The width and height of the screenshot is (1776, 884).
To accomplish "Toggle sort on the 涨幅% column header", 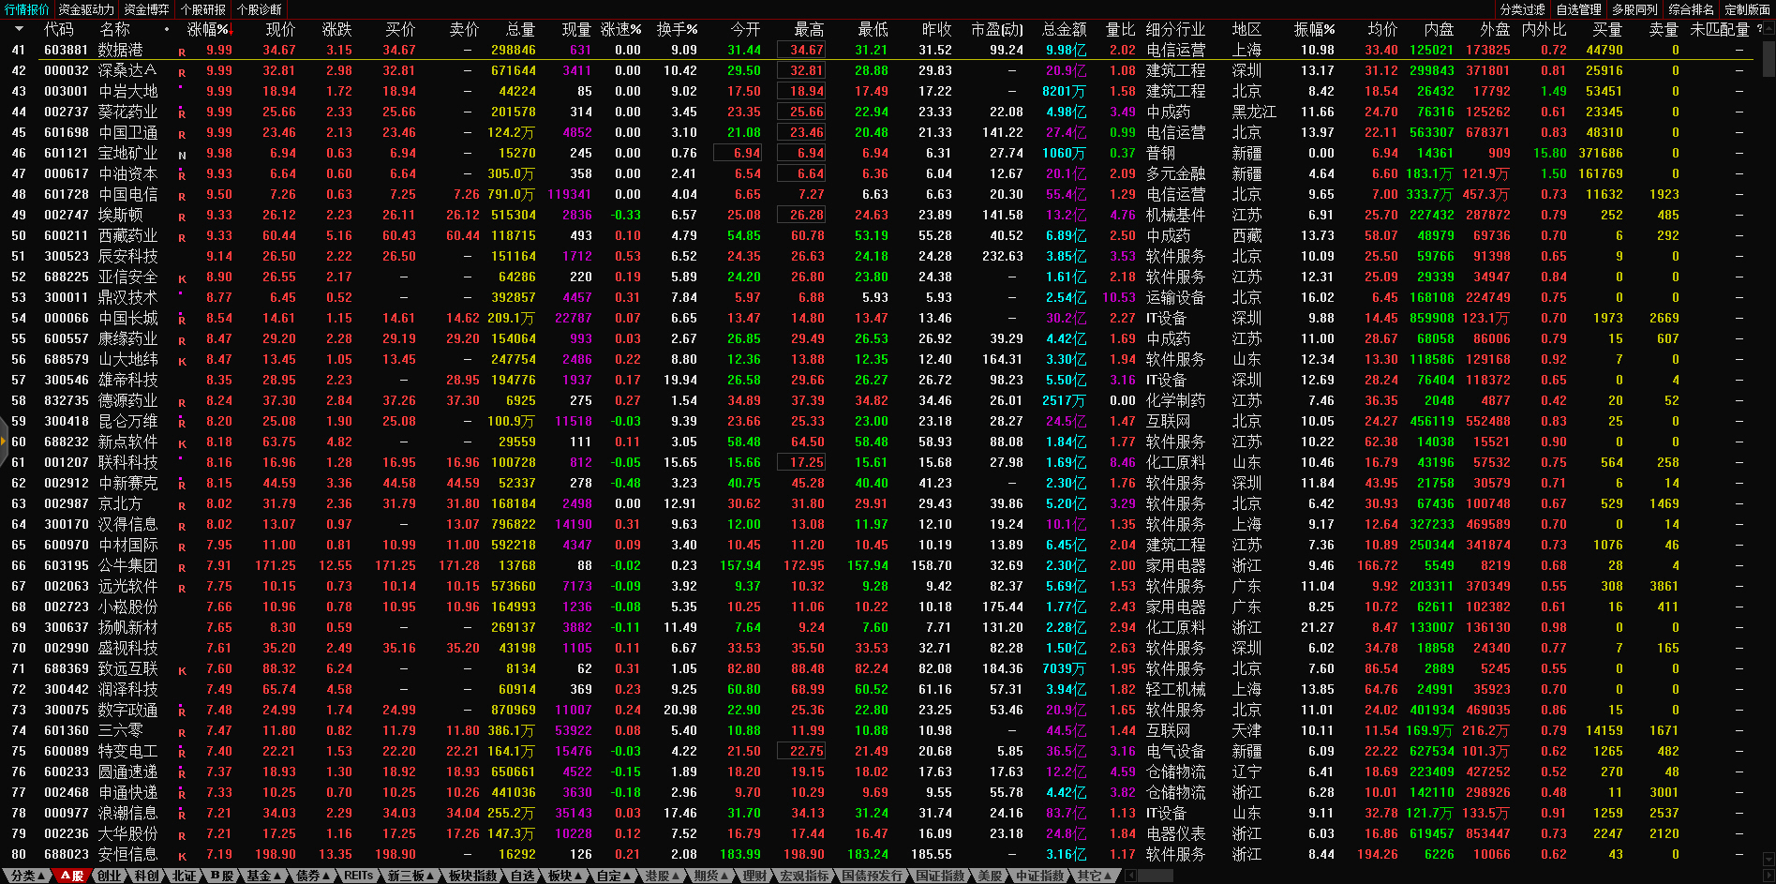I will tap(207, 29).
